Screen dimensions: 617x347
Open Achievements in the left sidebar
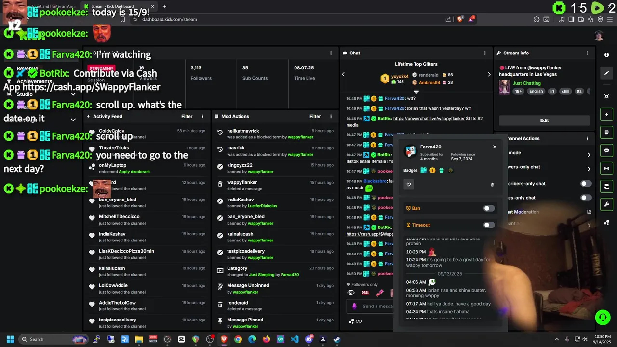pos(34,81)
